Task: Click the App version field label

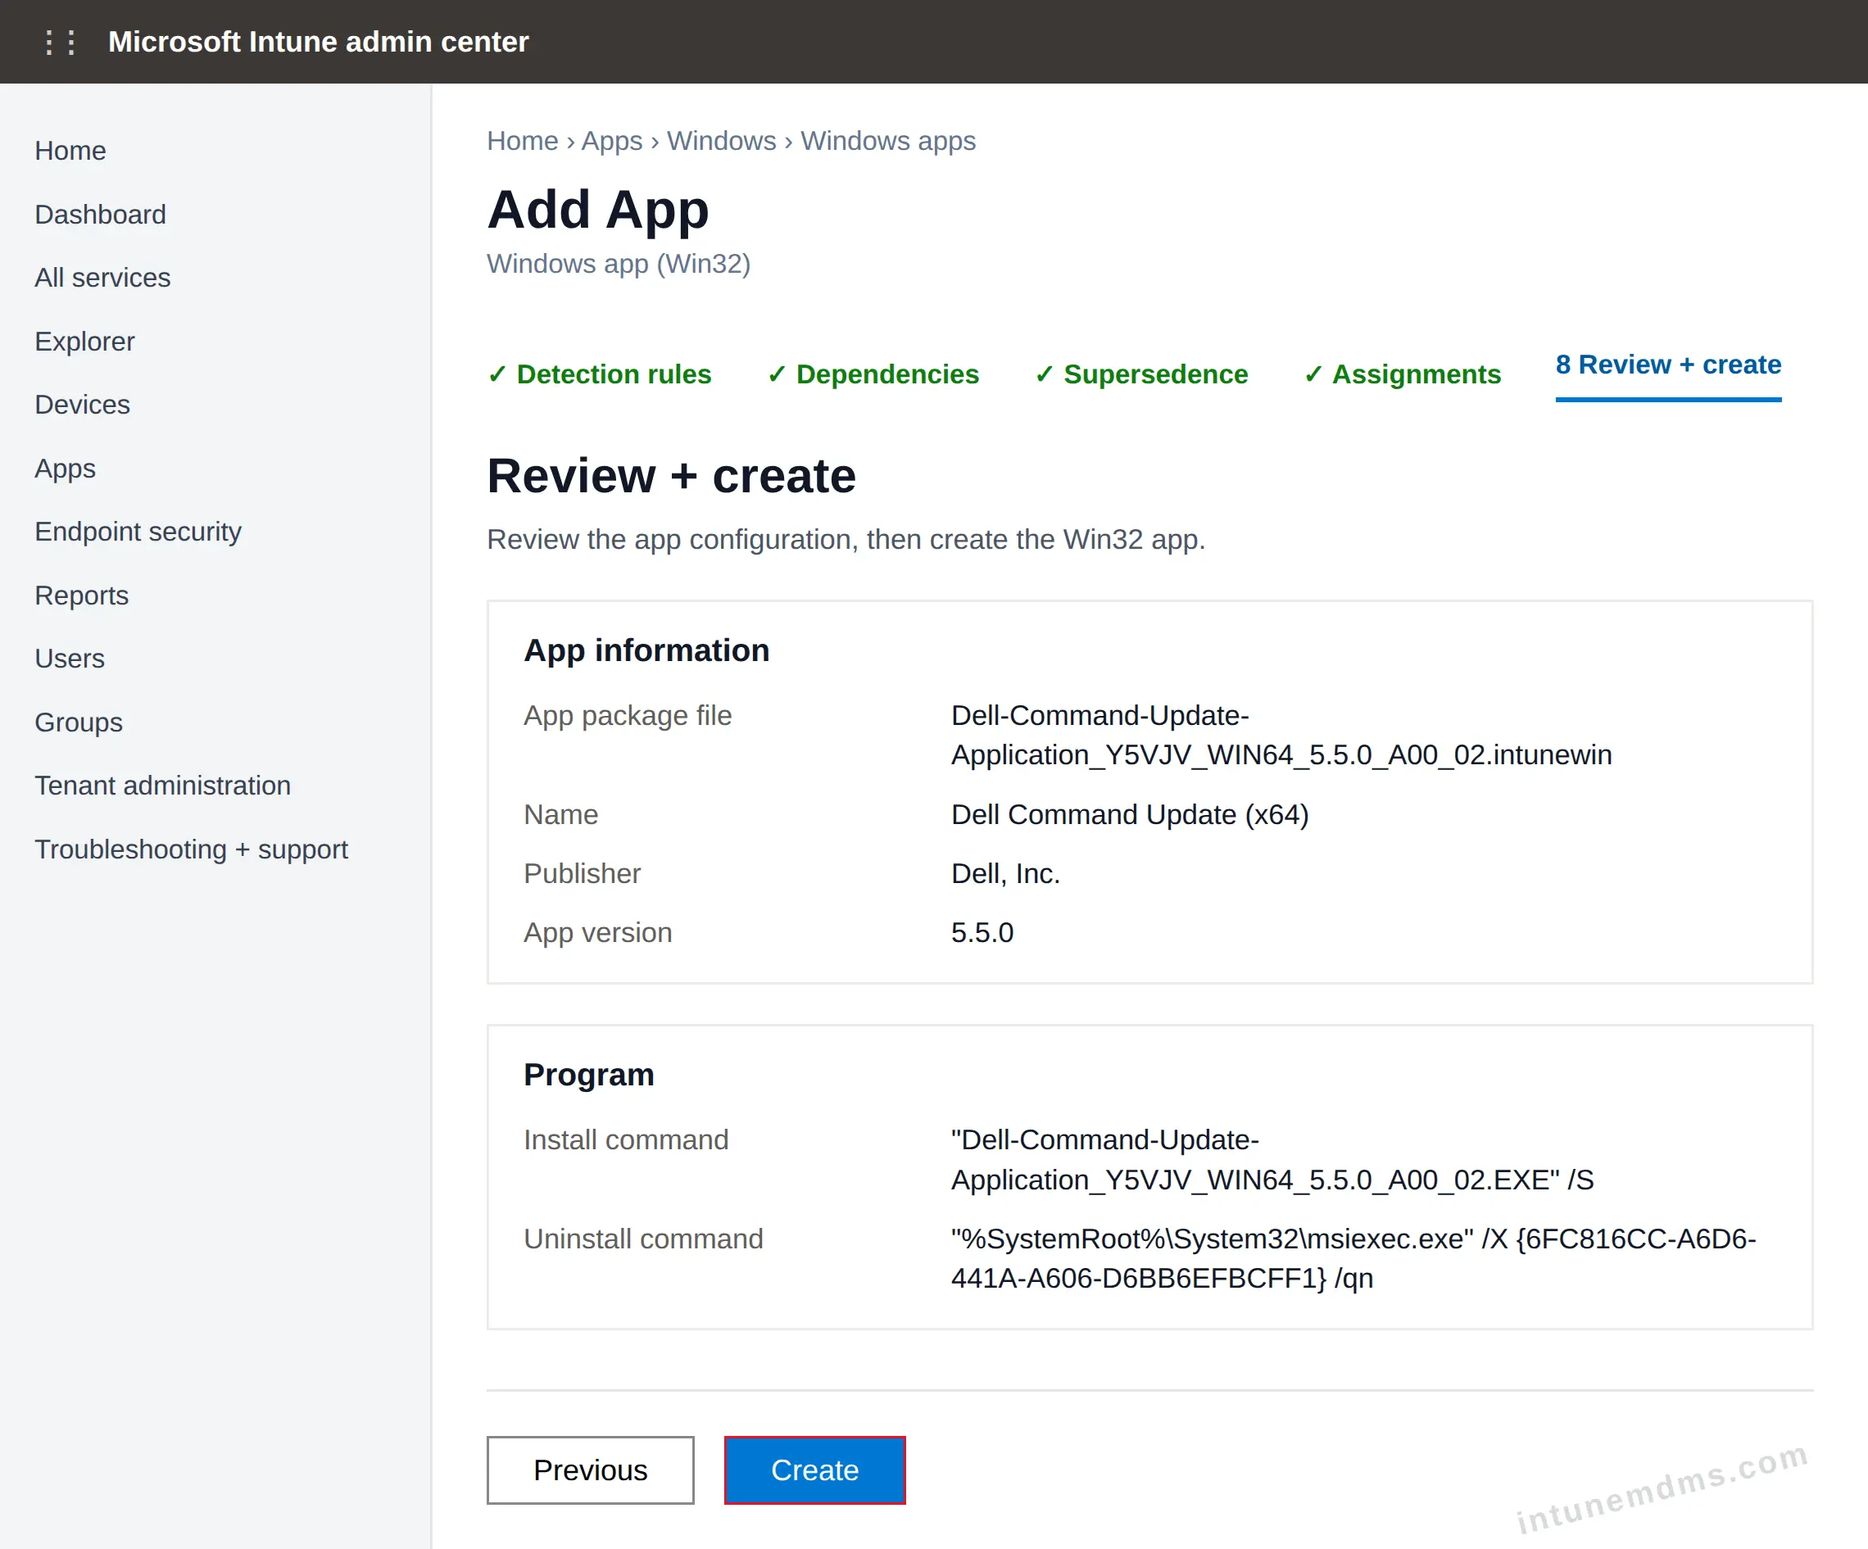Action: (598, 933)
